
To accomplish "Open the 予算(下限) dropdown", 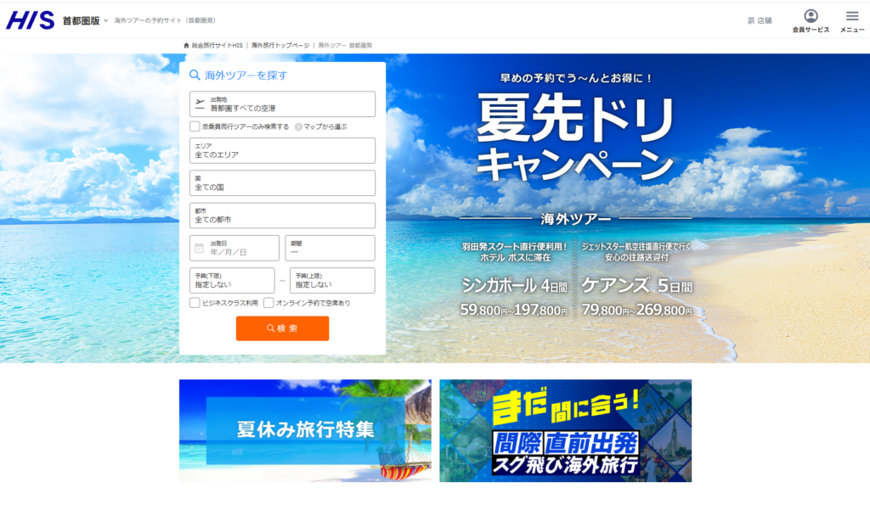I will point(233,281).
